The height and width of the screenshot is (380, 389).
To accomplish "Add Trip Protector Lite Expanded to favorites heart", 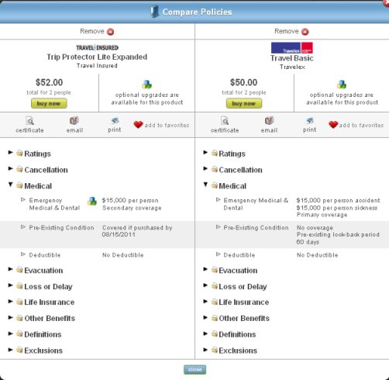I will [x=138, y=125].
